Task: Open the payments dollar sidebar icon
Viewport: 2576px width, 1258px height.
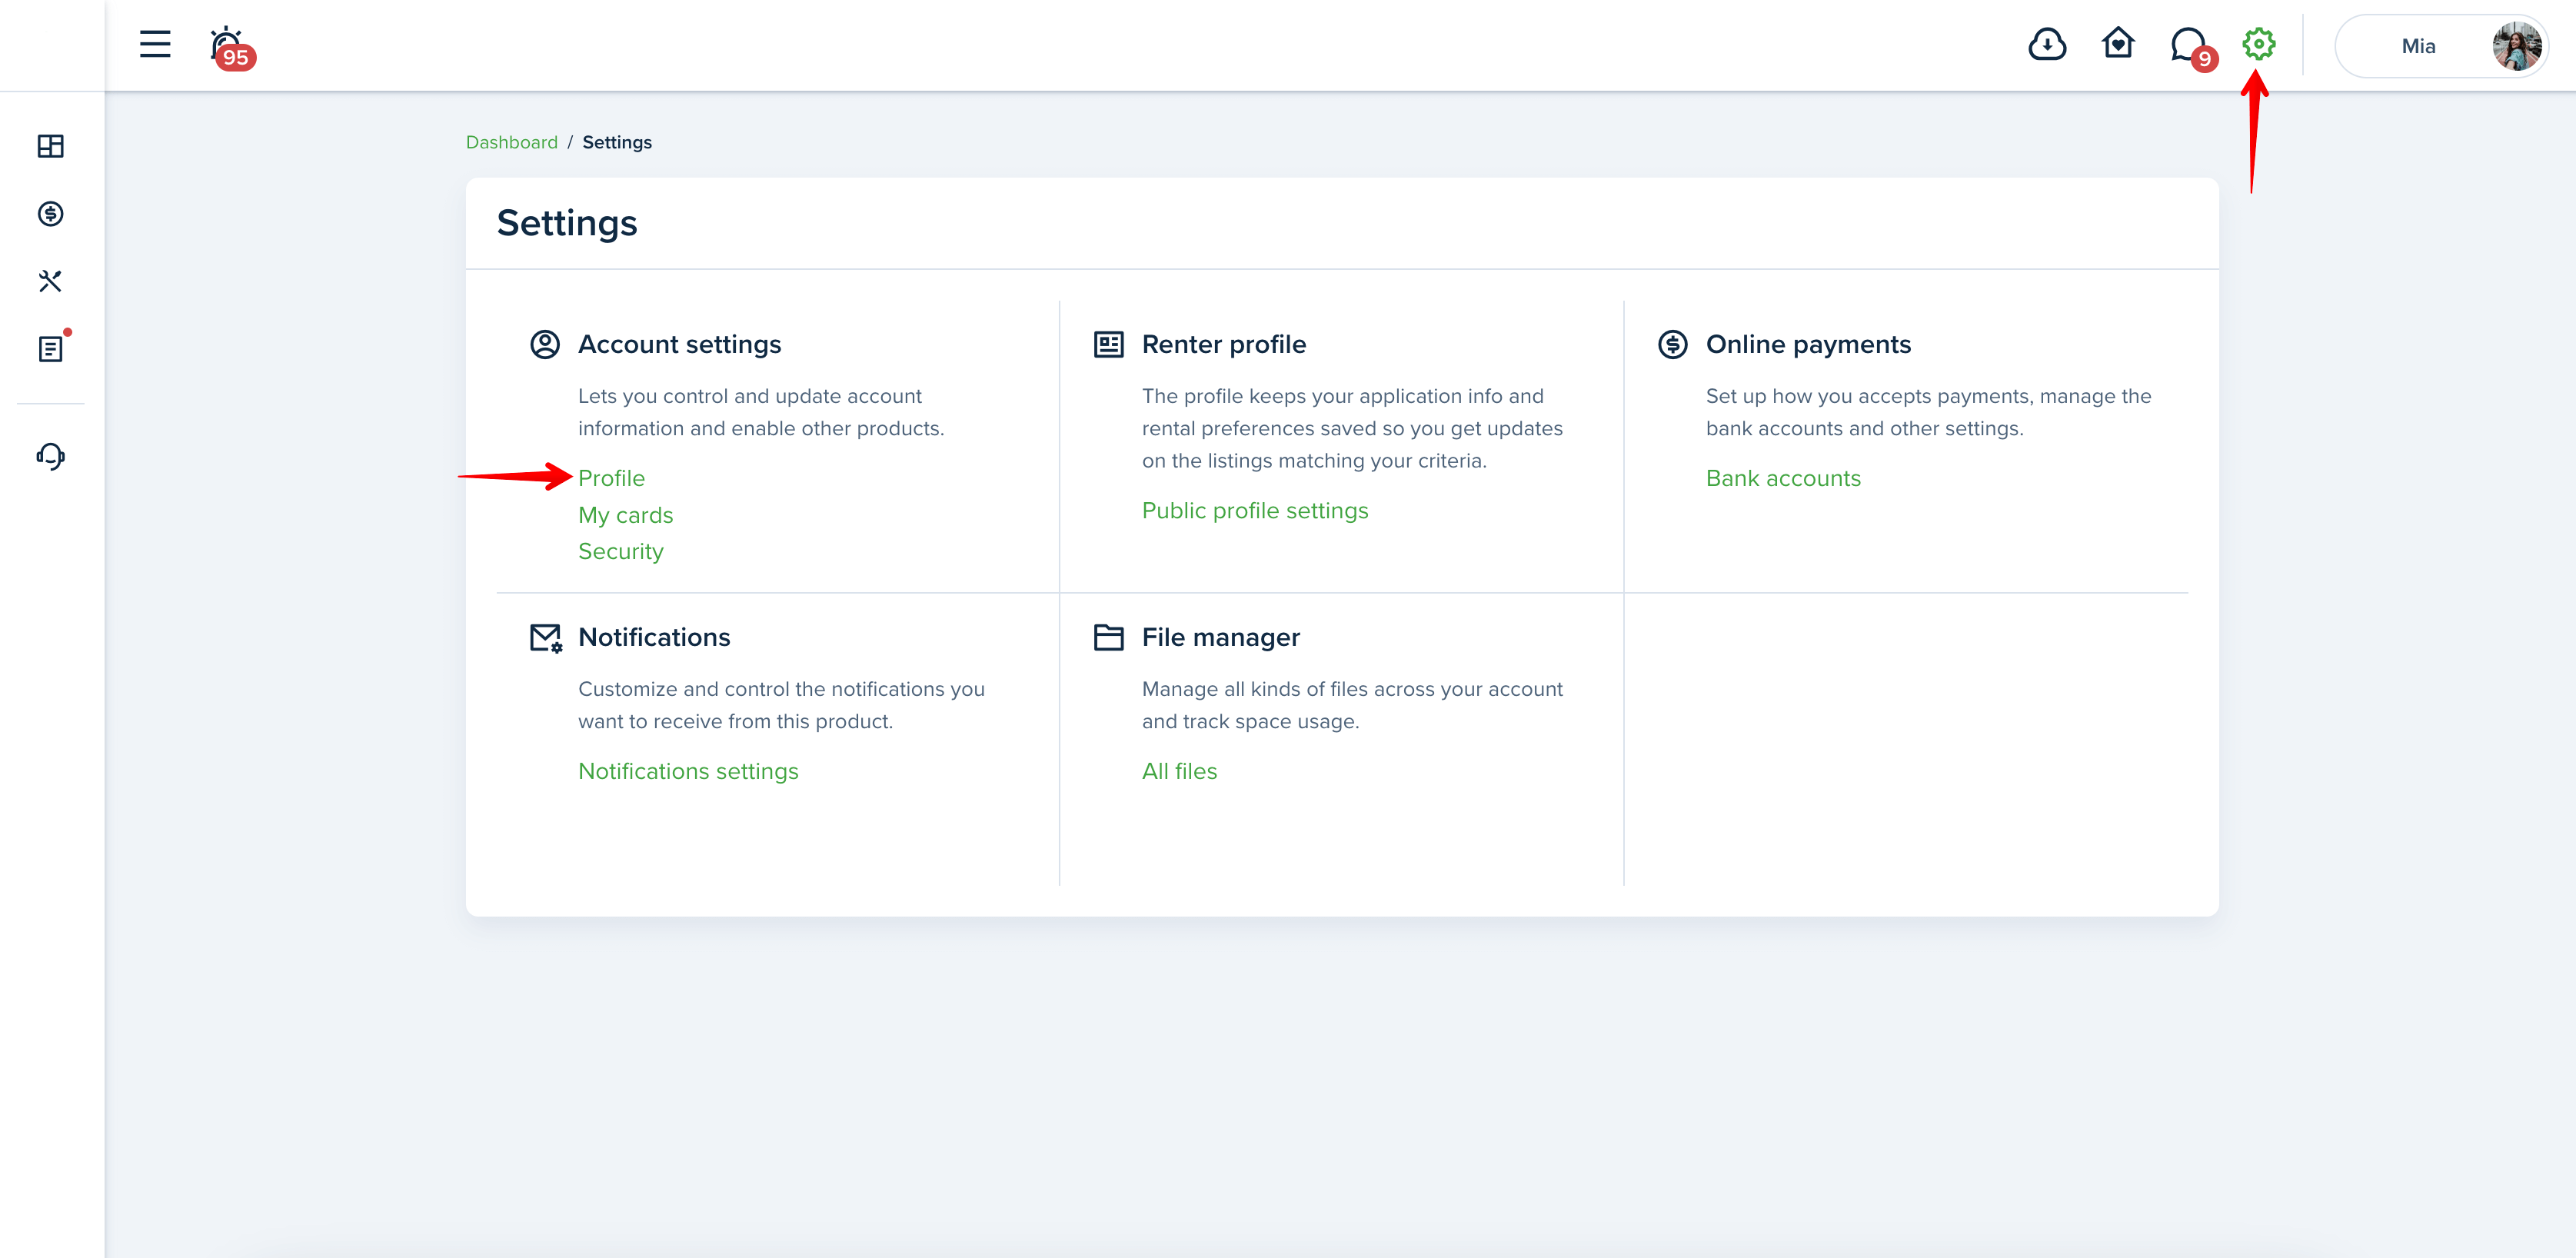Action: pyautogui.click(x=50, y=214)
